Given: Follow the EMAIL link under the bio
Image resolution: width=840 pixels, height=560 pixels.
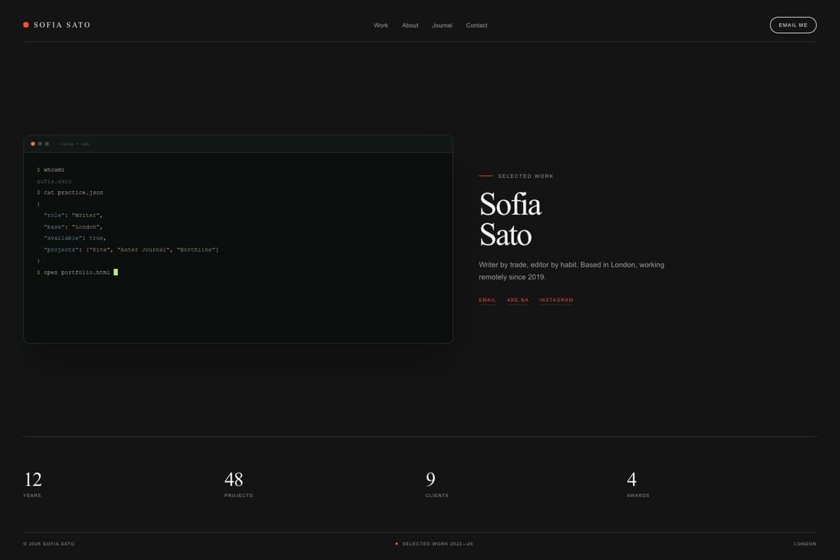Looking at the screenshot, I should click(487, 300).
